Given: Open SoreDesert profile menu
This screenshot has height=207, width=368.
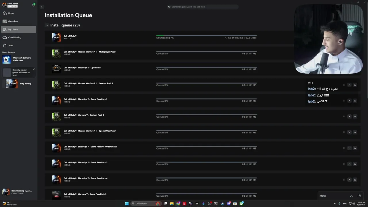Looking at the screenshot, I should pyautogui.click(x=10, y=5).
